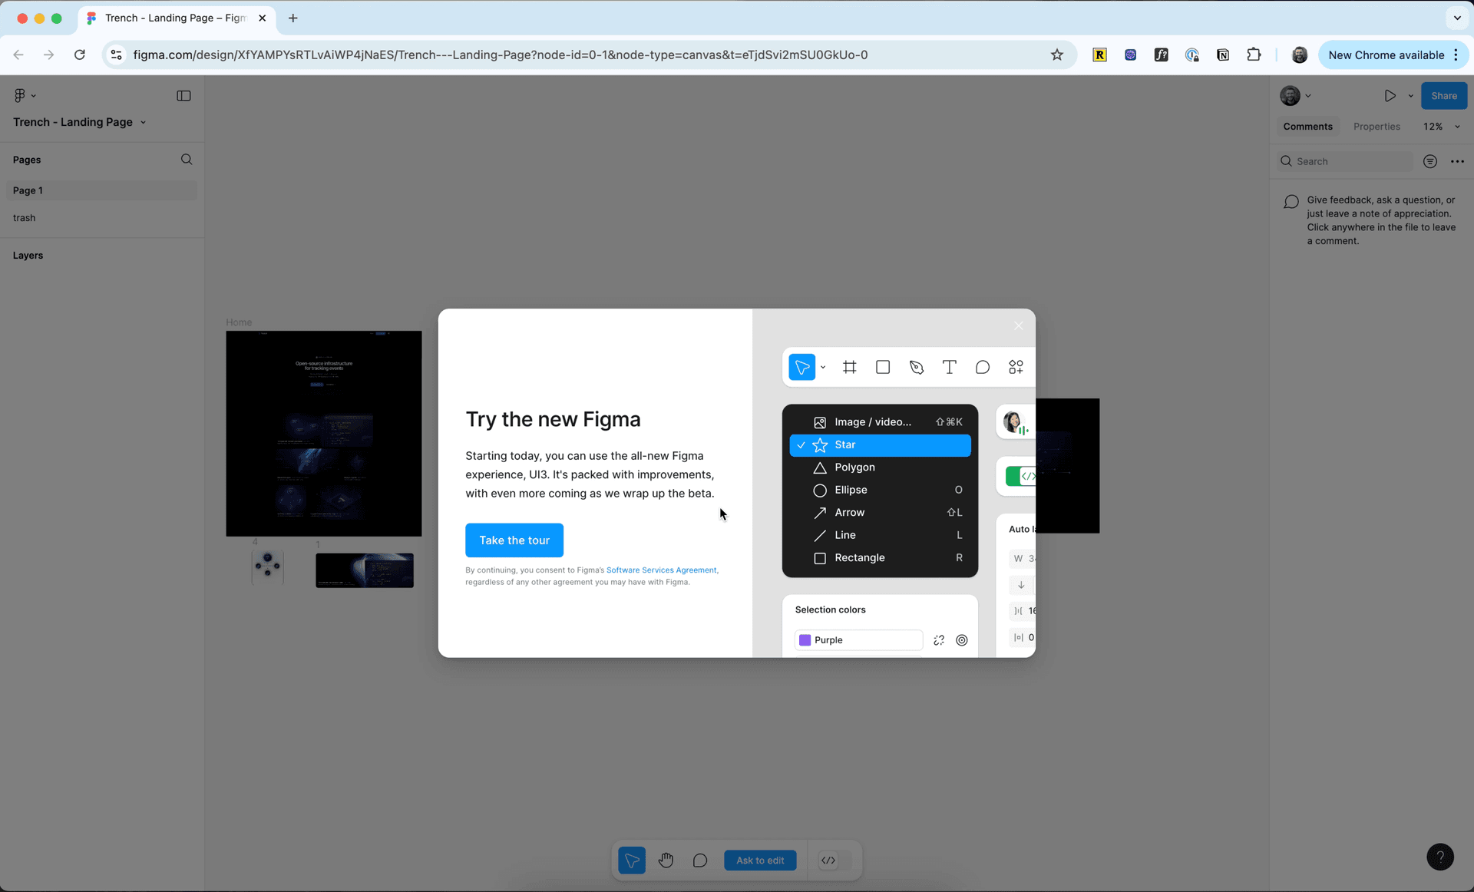Click Ask to edit button
Image resolution: width=1474 pixels, height=892 pixels.
point(760,860)
